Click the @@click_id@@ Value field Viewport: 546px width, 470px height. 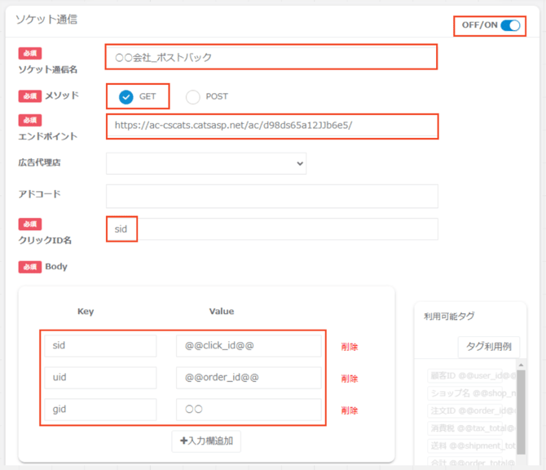pyautogui.click(x=249, y=346)
